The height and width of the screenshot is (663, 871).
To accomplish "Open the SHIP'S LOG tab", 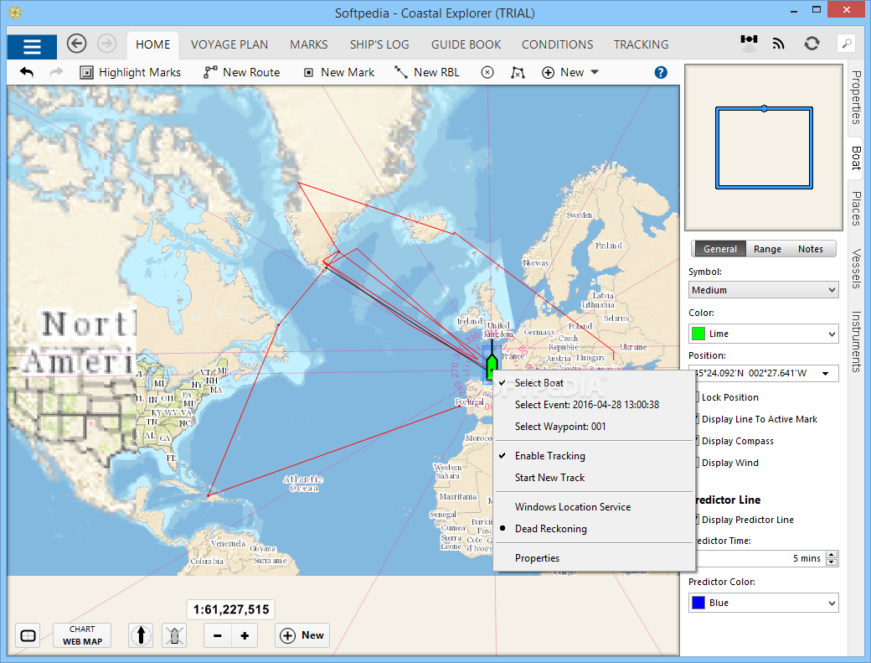I will click(379, 44).
